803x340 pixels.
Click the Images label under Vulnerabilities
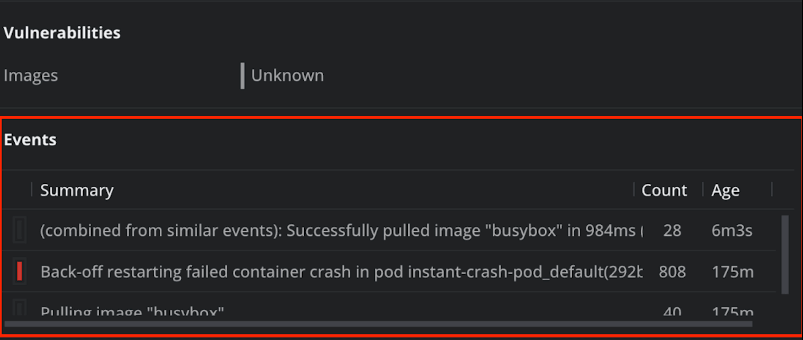tap(31, 75)
